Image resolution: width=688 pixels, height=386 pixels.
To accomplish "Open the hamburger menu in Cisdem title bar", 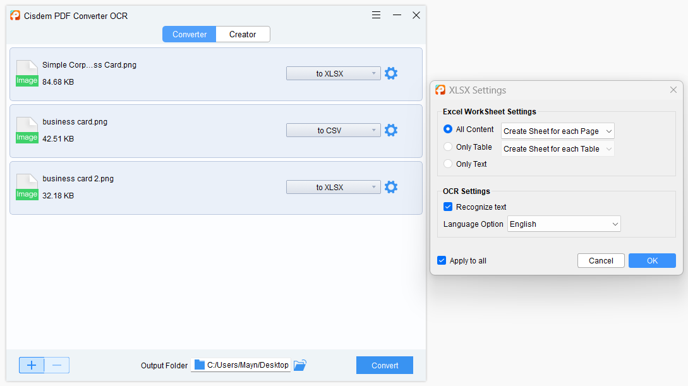I will (x=376, y=15).
